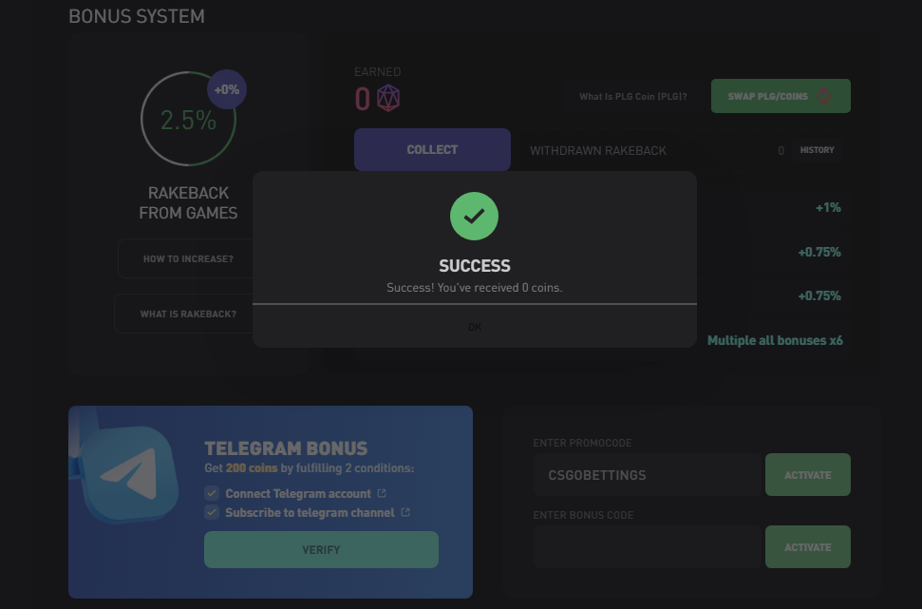
Task: Toggle the Subscribe to telegram channel checkbox
Action: pos(212,512)
